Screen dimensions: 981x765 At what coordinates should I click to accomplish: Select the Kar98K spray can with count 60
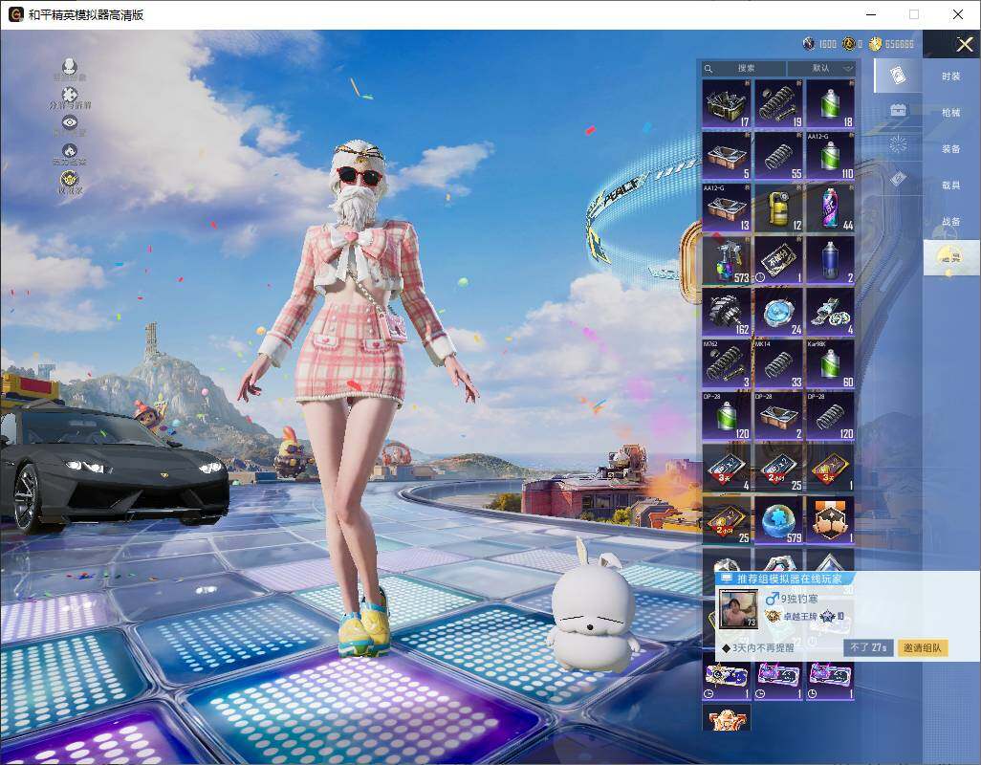(x=830, y=364)
